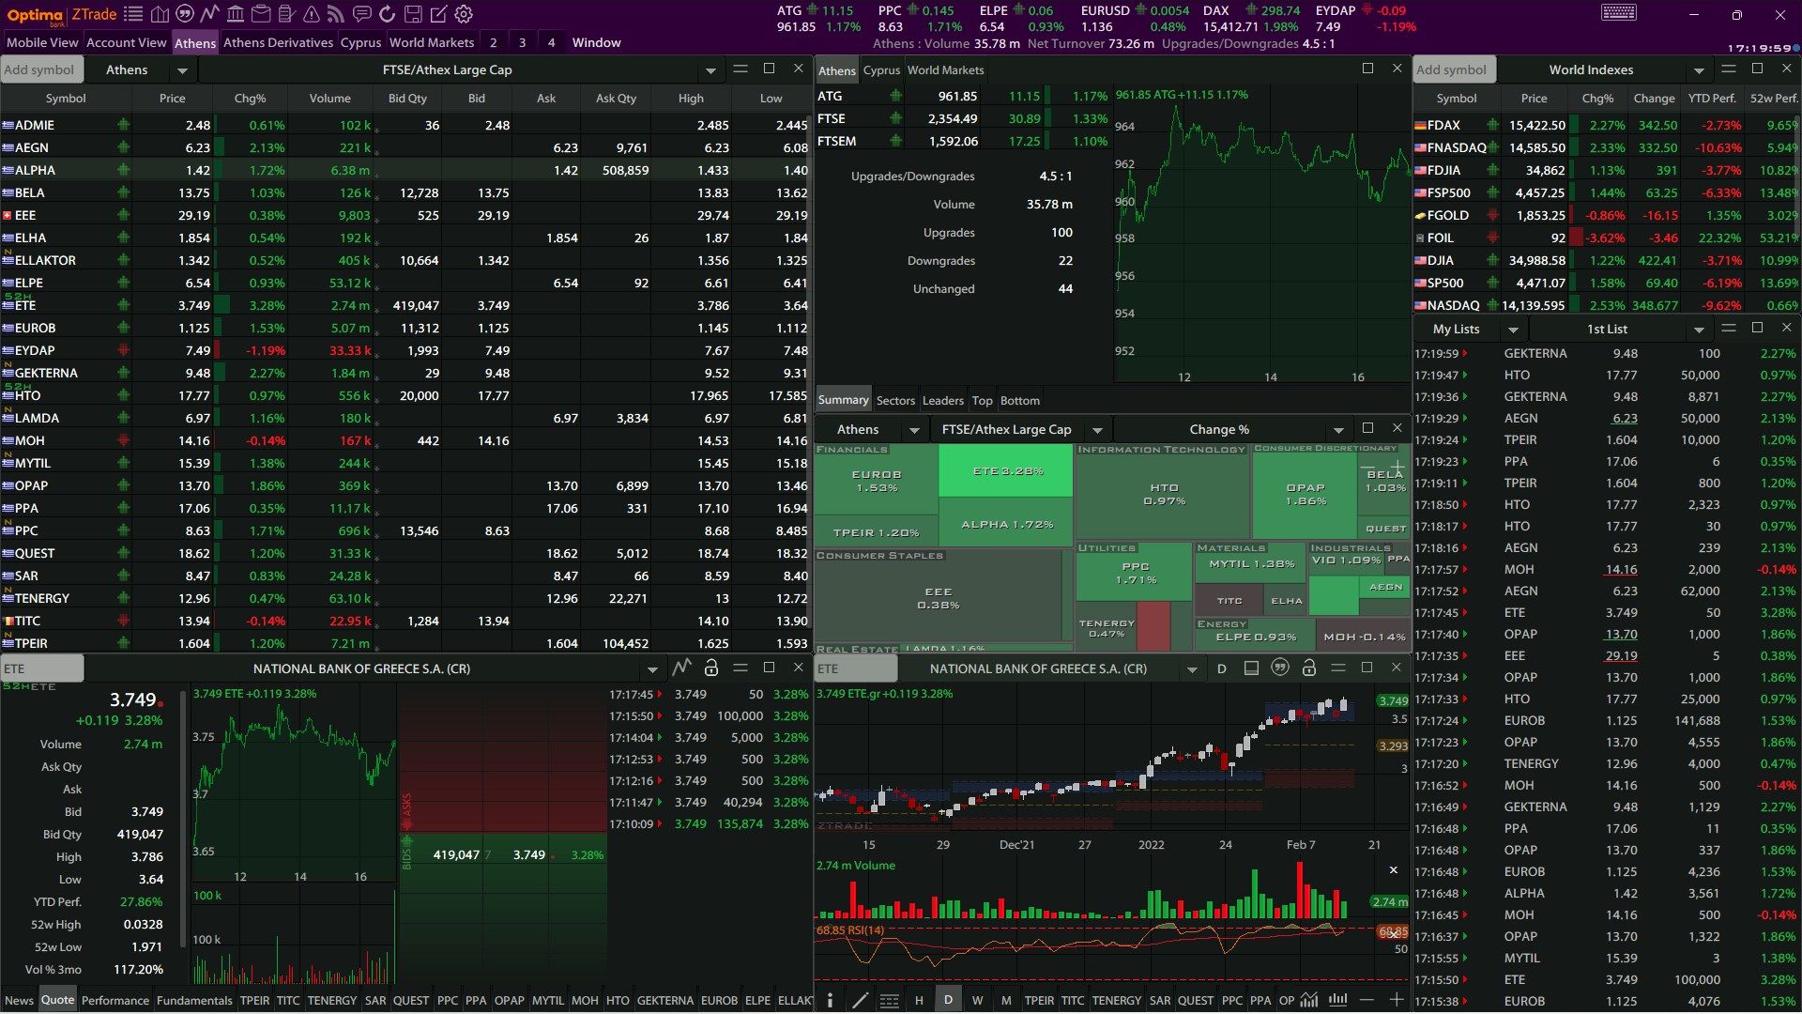The image size is (1802, 1014).
Task: Expand the World Indexes dropdown
Action: coord(1699,70)
